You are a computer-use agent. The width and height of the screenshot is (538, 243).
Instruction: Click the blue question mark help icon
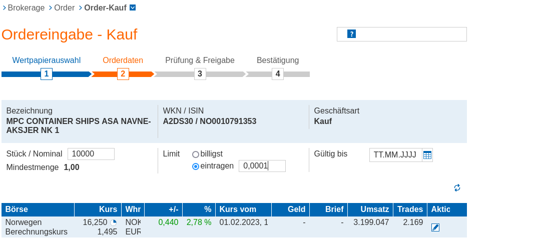(x=351, y=34)
